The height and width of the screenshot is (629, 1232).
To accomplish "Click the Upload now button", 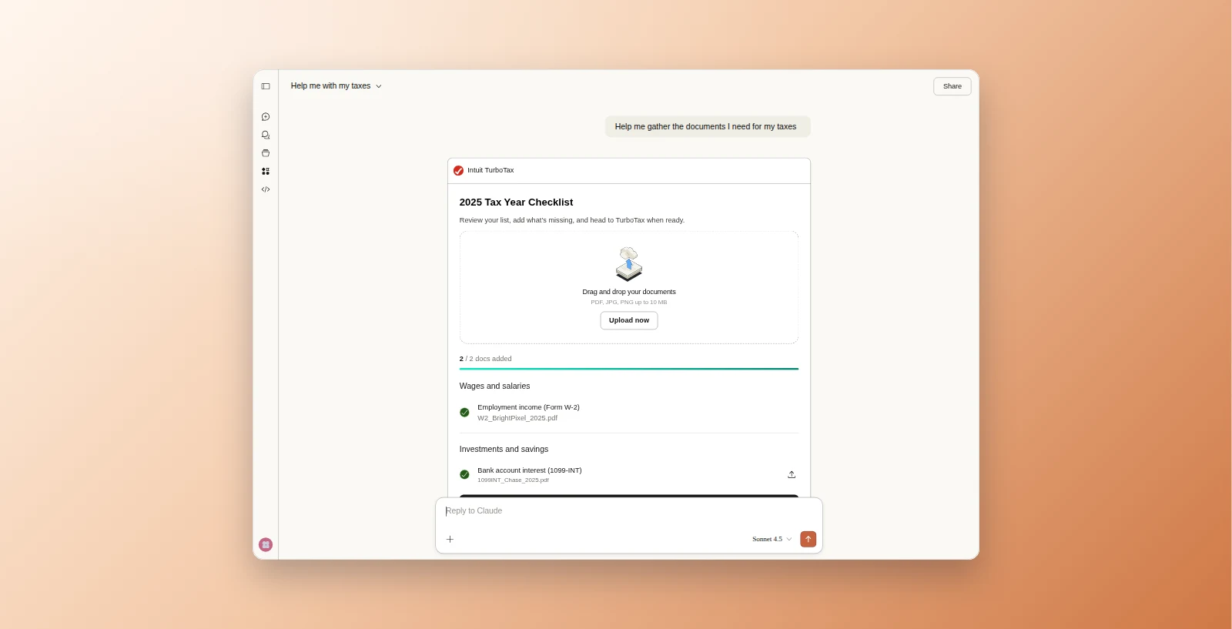I will 629,320.
